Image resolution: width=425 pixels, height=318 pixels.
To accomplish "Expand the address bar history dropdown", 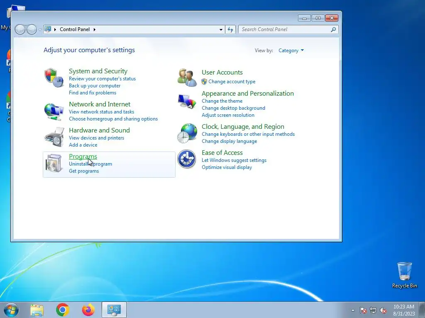I will (221, 29).
